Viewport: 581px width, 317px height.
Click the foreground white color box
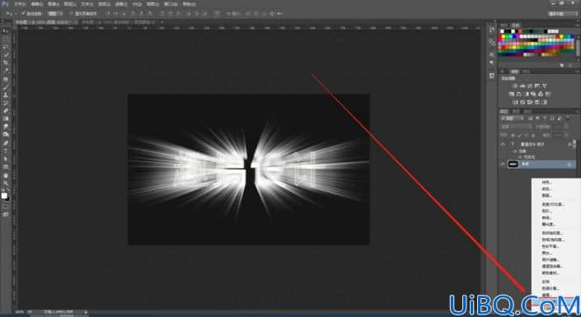(4, 195)
